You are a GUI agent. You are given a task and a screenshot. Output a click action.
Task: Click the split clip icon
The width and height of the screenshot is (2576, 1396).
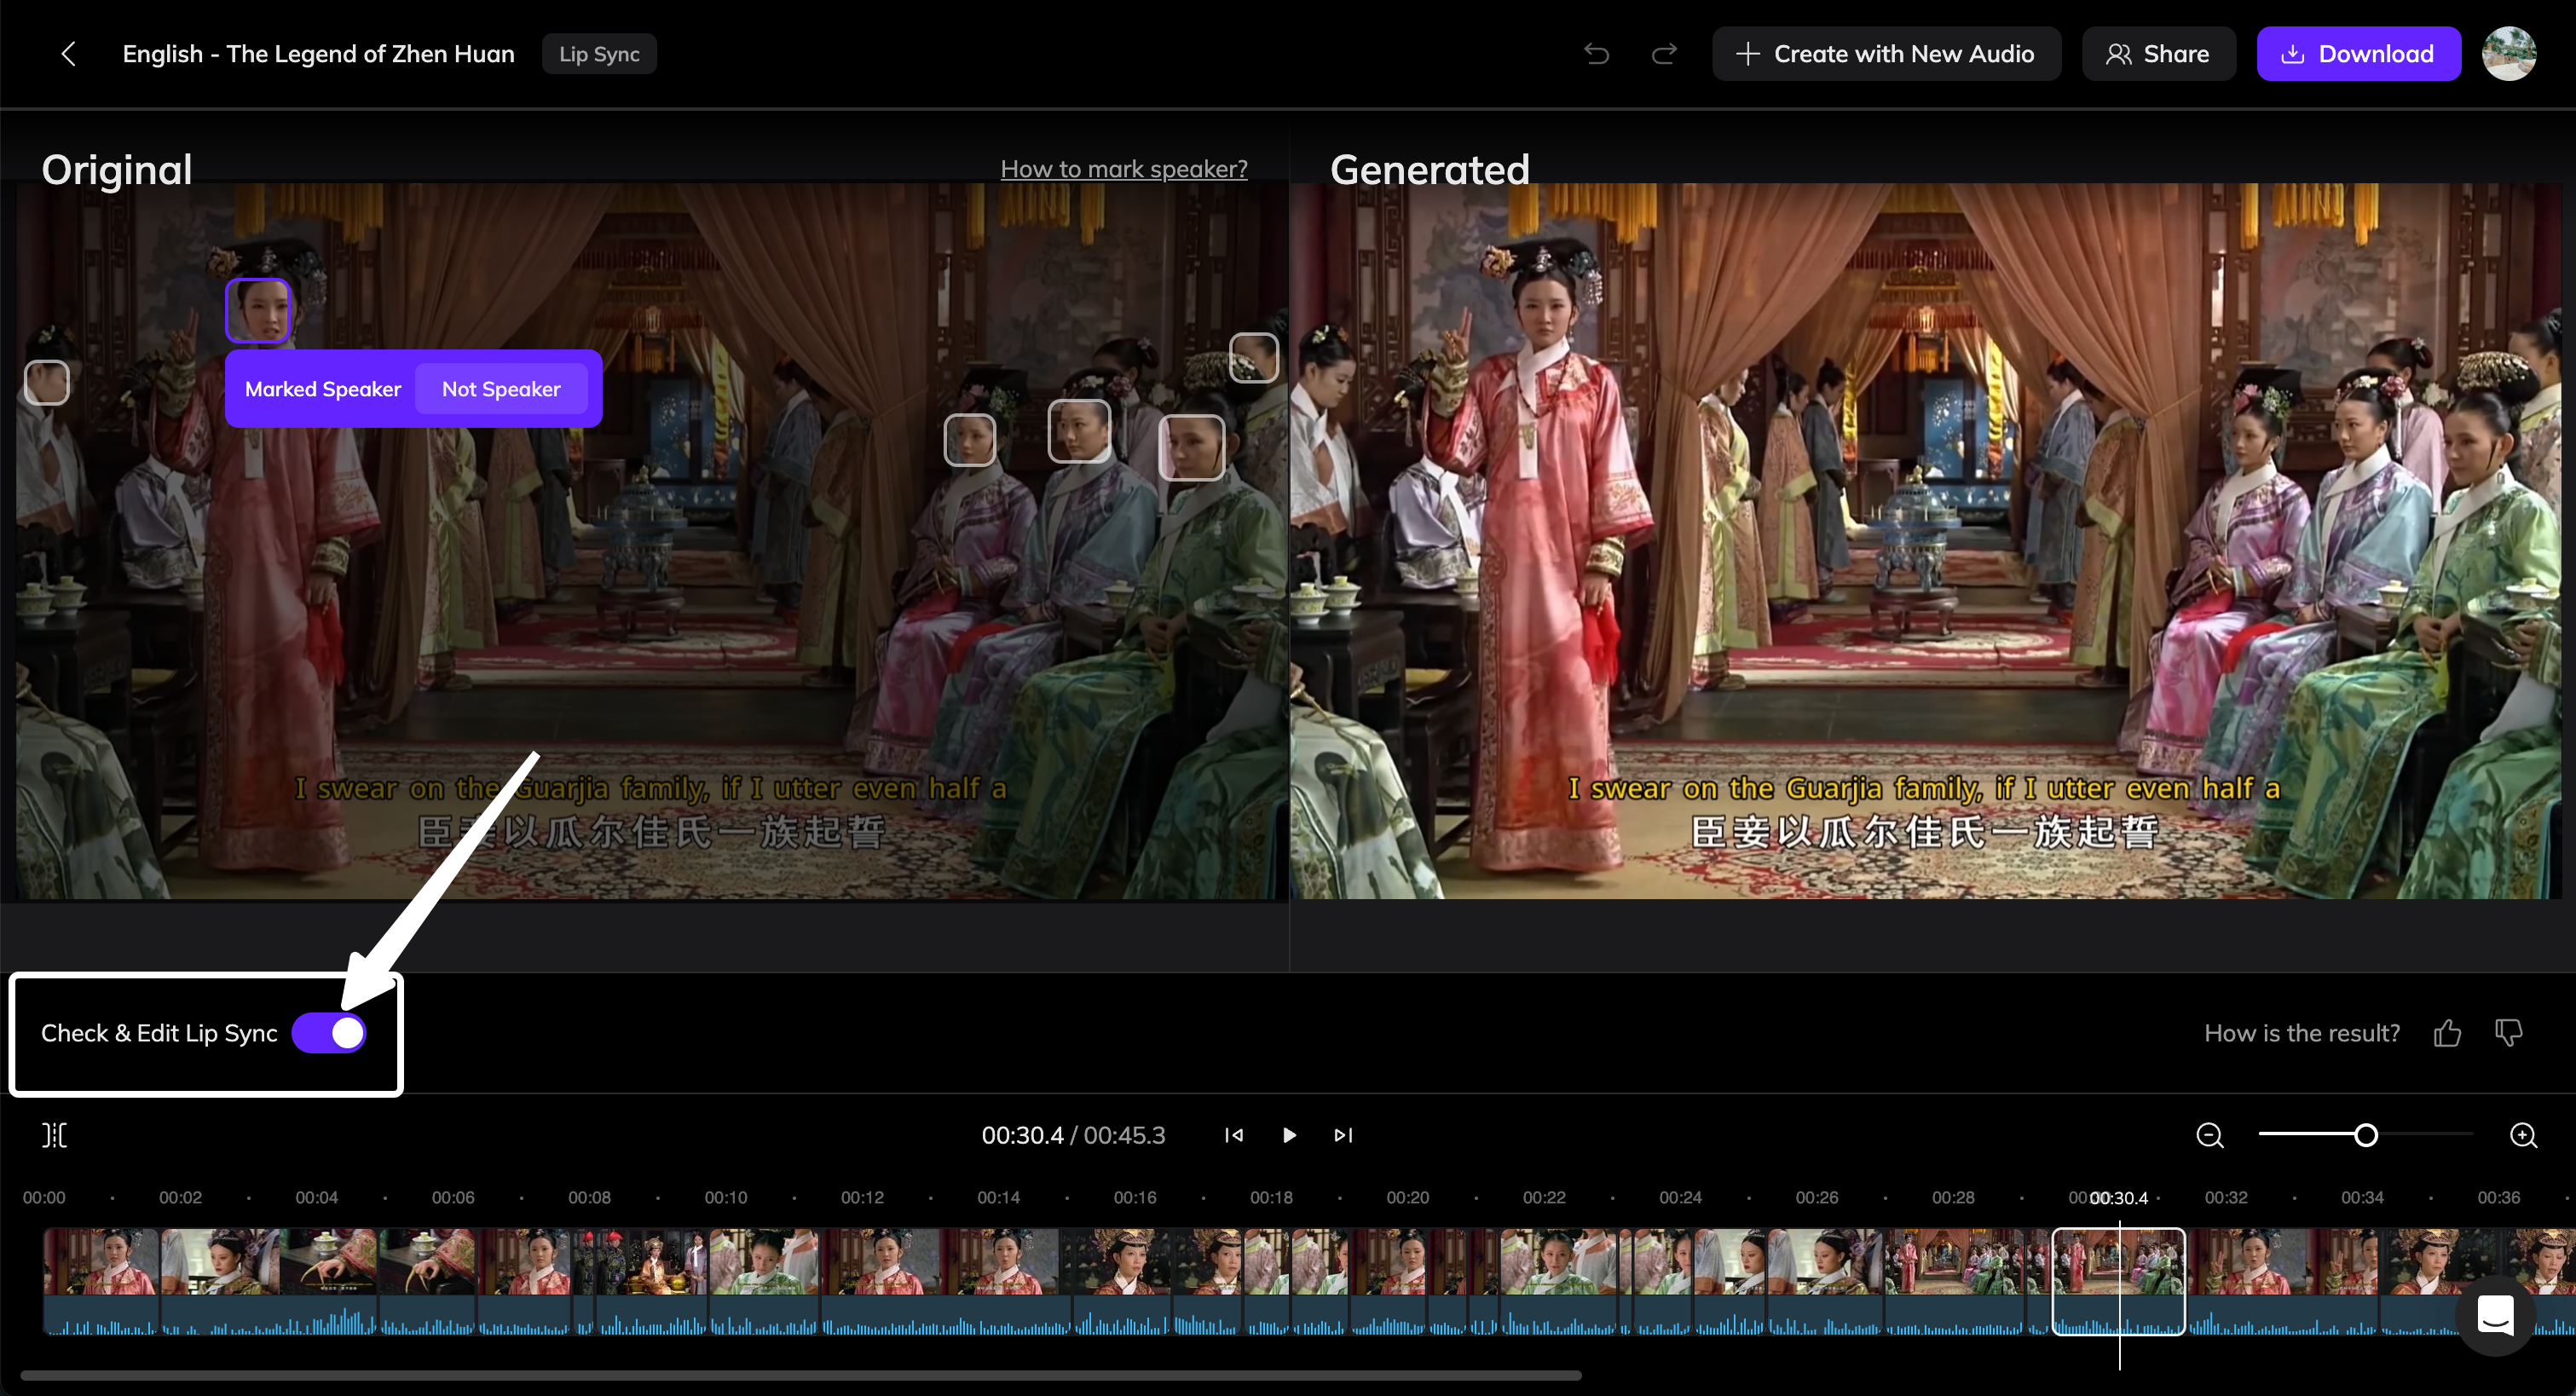click(55, 1135)
